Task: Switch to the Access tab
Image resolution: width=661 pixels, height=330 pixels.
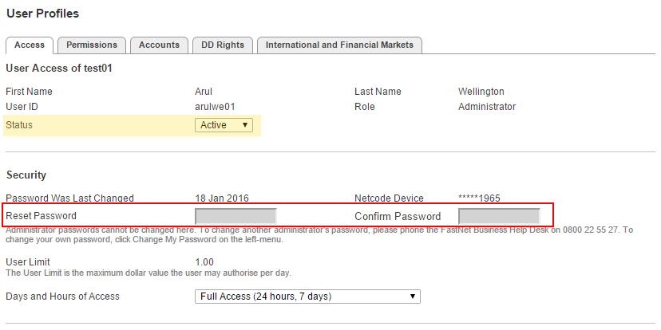Action: (x=30, y=45)
